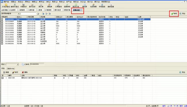187x107 pixels.
Task: Open the 按采购单查询 search type dropdown
Action: (19, 13)
